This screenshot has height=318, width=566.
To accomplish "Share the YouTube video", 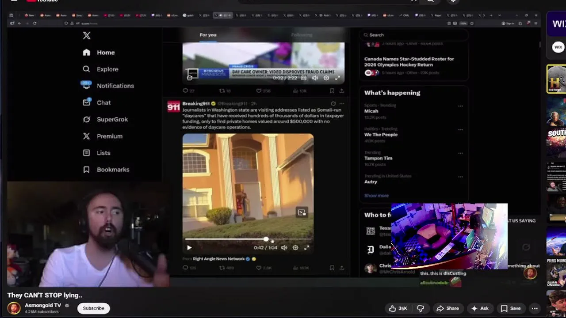I will pyautogui.click(x=447, y=308).
